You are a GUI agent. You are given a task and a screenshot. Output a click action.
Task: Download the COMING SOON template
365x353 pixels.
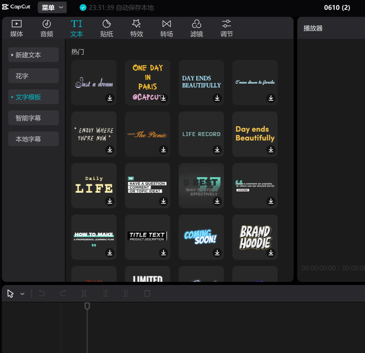[x=217, y=252]
